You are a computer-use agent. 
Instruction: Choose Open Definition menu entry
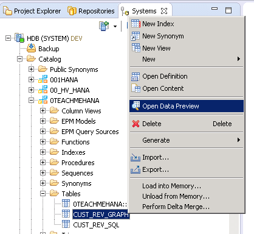point(187,77)
